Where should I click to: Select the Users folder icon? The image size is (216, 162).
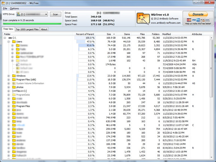click(14, 42)
